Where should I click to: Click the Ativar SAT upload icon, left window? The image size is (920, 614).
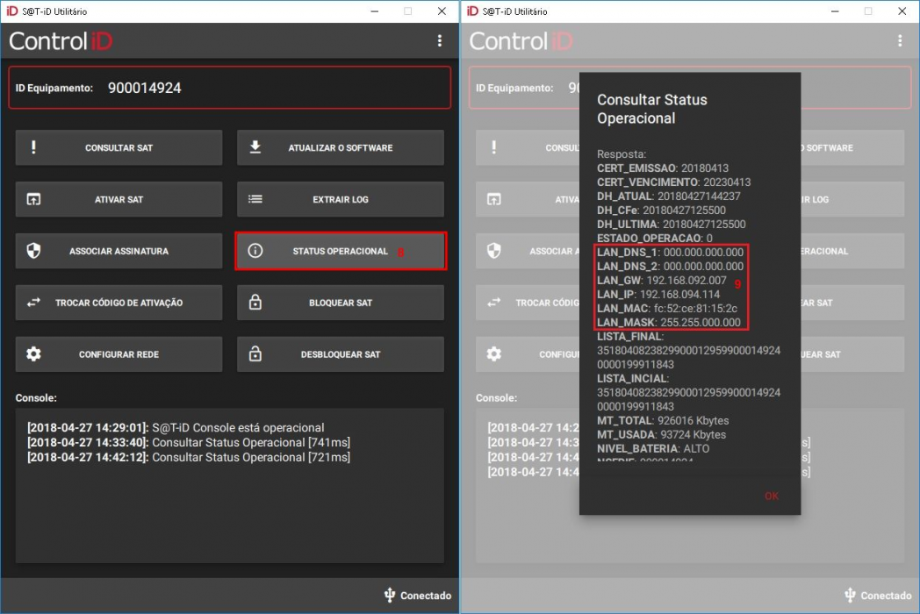(x=33, y=199)
